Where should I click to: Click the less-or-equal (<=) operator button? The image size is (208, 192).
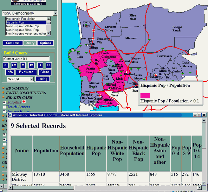pyautogui.click(x=31, y=65)
